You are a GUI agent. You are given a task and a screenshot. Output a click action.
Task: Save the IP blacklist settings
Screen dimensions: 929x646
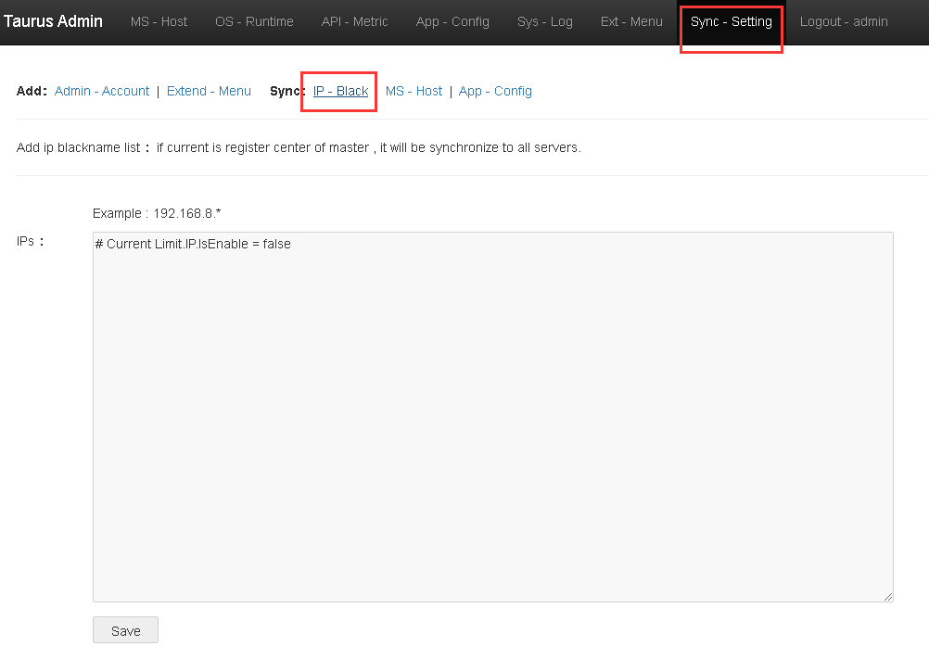pos(124,629)
